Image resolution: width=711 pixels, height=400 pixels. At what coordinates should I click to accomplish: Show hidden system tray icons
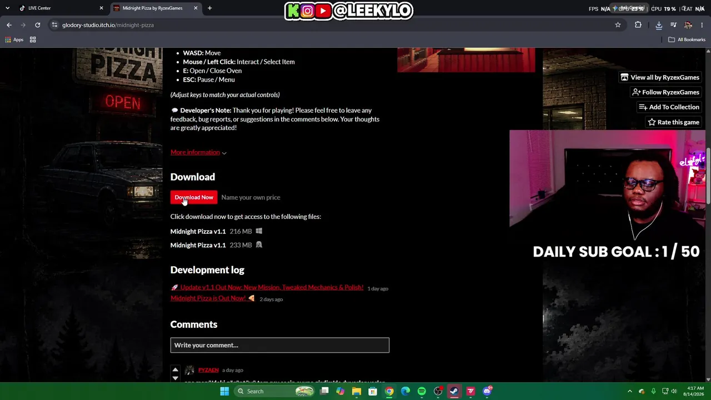630,391
